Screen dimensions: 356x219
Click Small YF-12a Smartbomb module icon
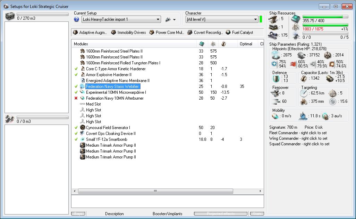[83, 139]
